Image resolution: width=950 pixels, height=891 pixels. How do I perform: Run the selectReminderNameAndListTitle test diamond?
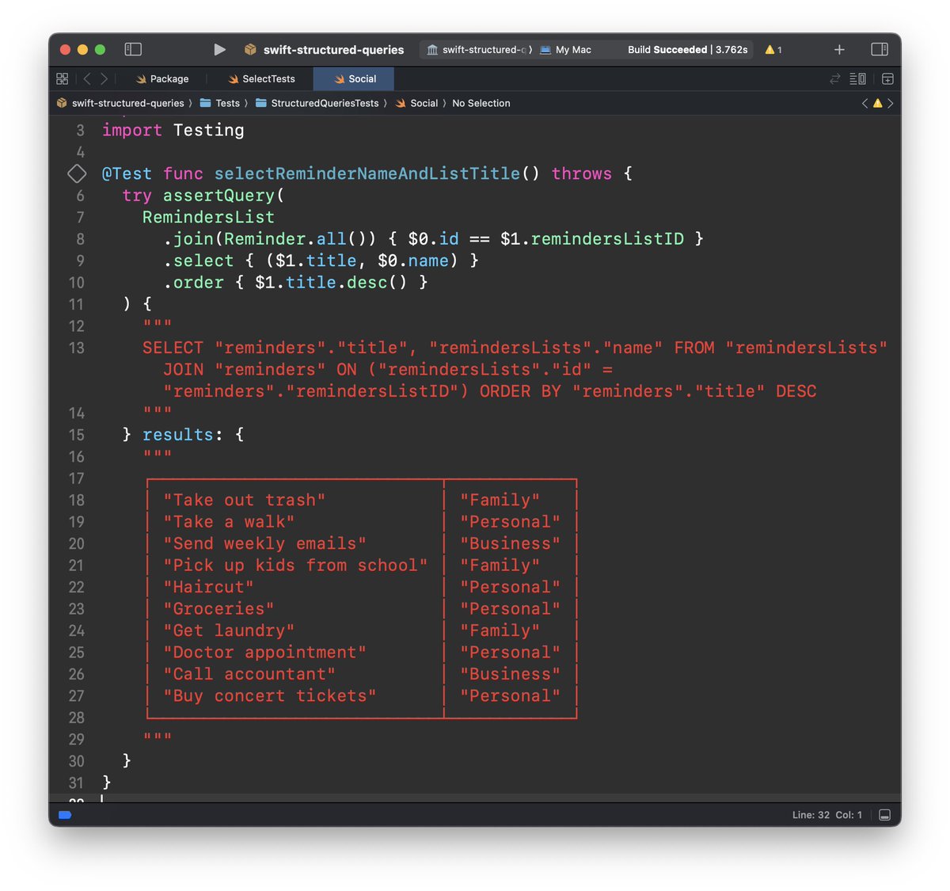pyautogui.click(x=77, y=173)
